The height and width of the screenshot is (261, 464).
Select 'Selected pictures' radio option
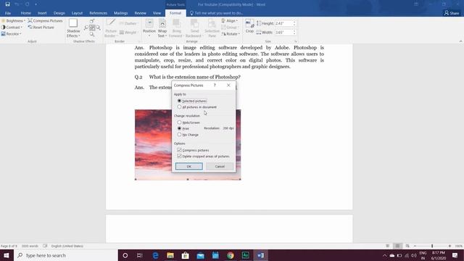(179, 101)
